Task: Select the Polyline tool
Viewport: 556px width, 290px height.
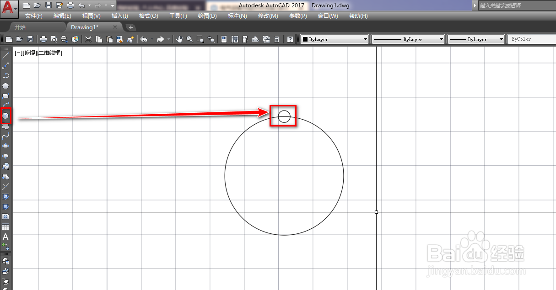Action: 5,76
